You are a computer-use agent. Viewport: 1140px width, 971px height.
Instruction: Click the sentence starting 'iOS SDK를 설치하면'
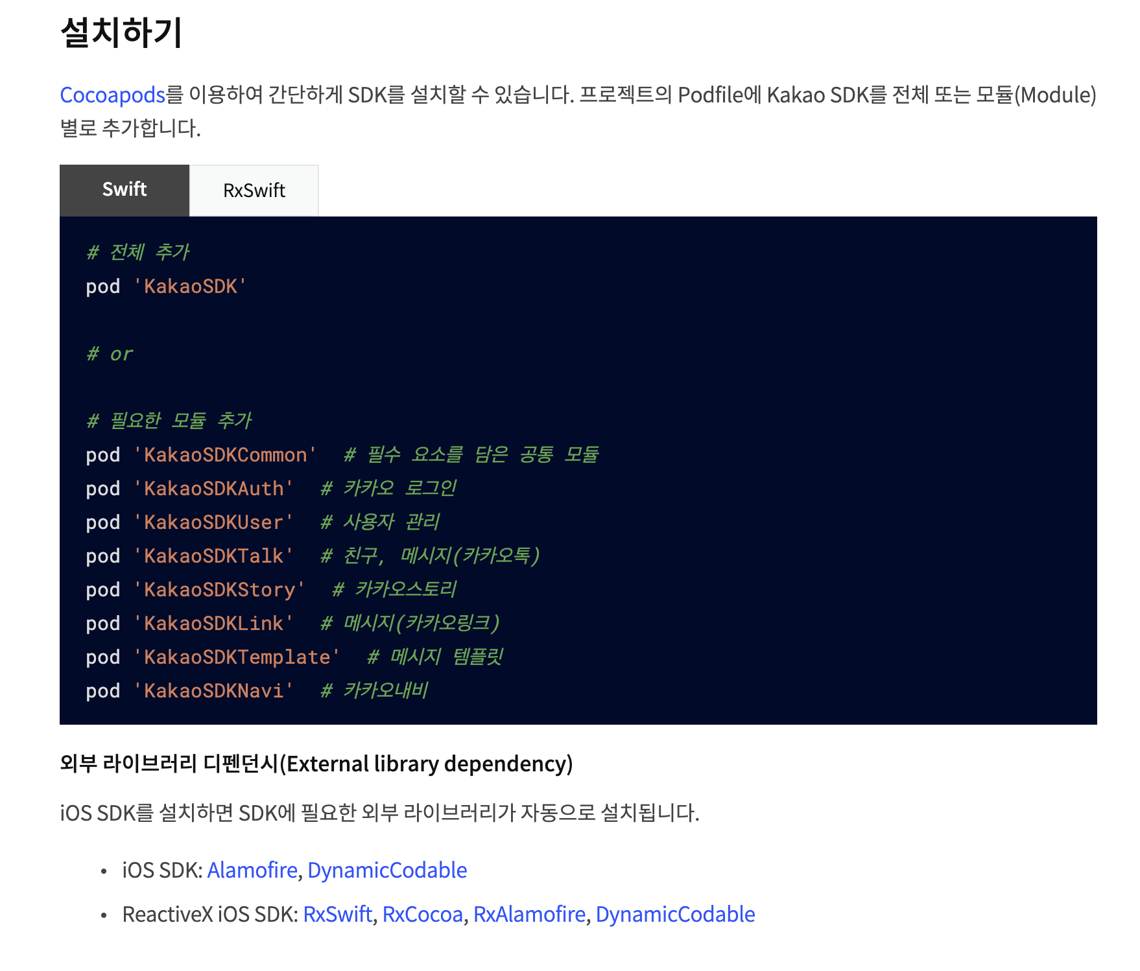(x=380, y=813)
